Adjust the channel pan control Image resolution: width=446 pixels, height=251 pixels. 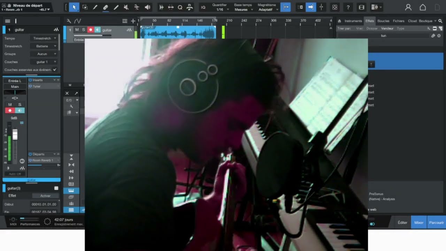(x=15, y=92)
